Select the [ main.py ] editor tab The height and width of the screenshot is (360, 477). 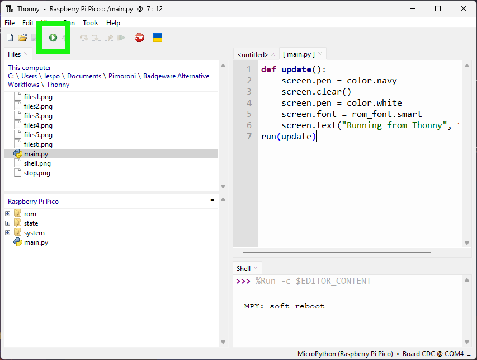pyautogui.click(x=299, y=54)
